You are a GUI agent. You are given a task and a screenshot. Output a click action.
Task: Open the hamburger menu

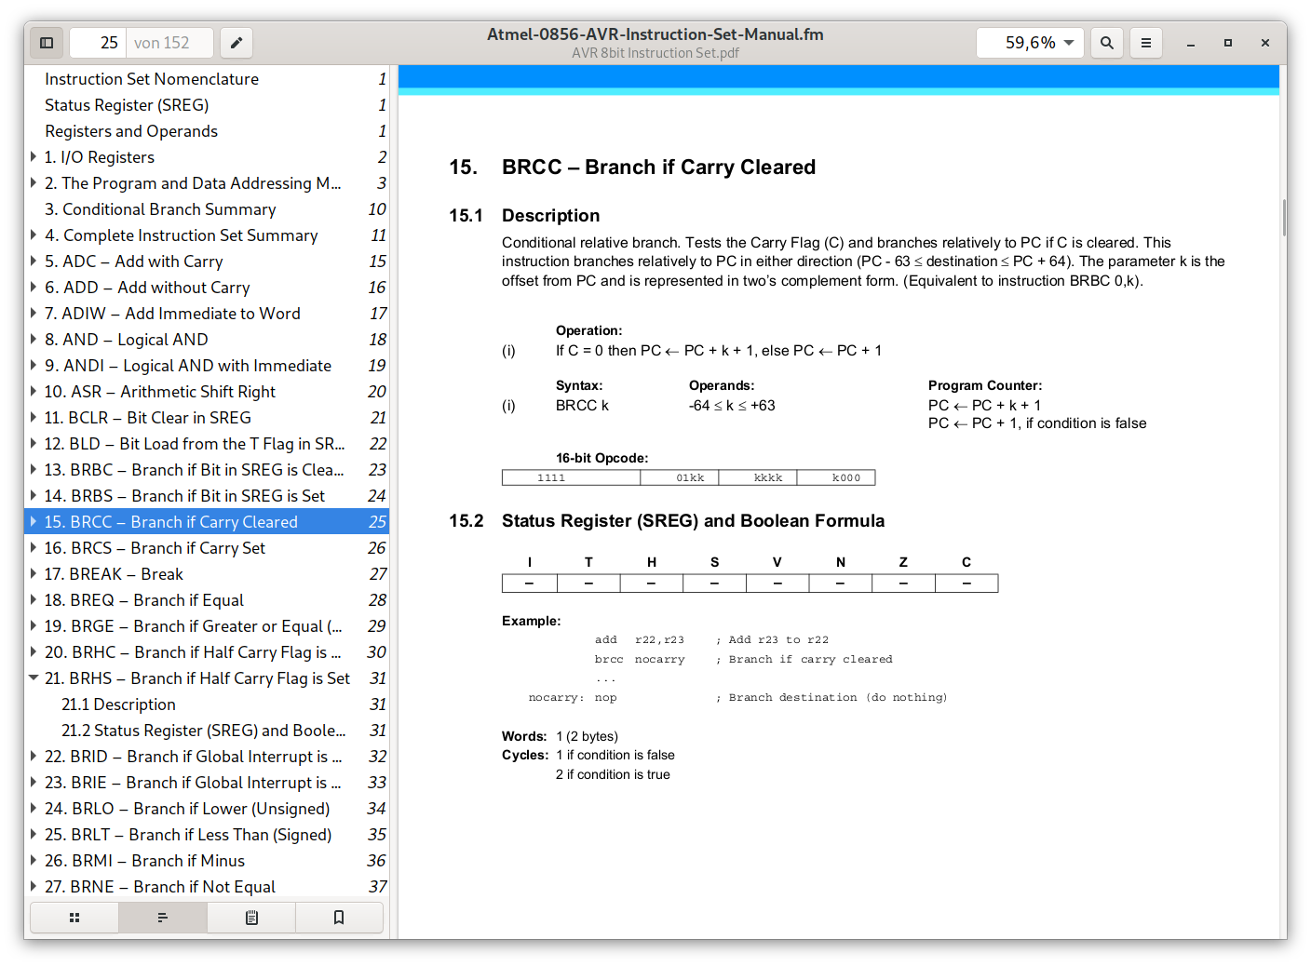click(x=1146, y=43)
